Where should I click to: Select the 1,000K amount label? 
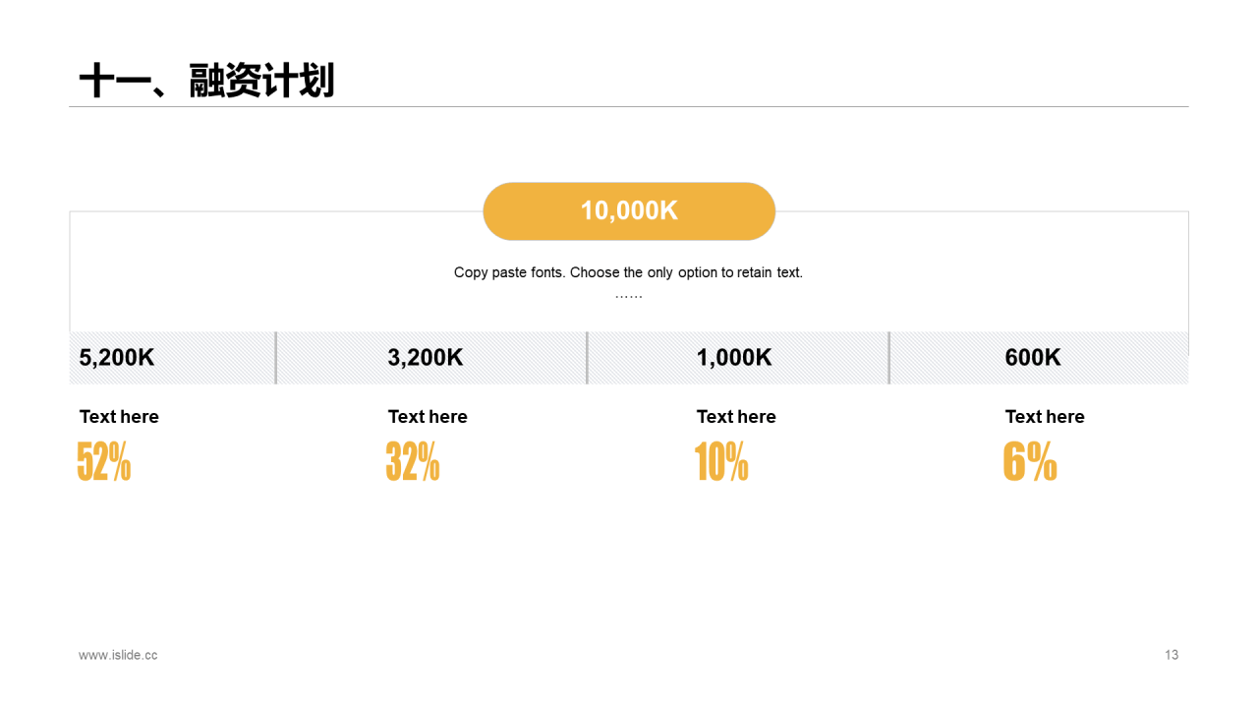(734, 358)
